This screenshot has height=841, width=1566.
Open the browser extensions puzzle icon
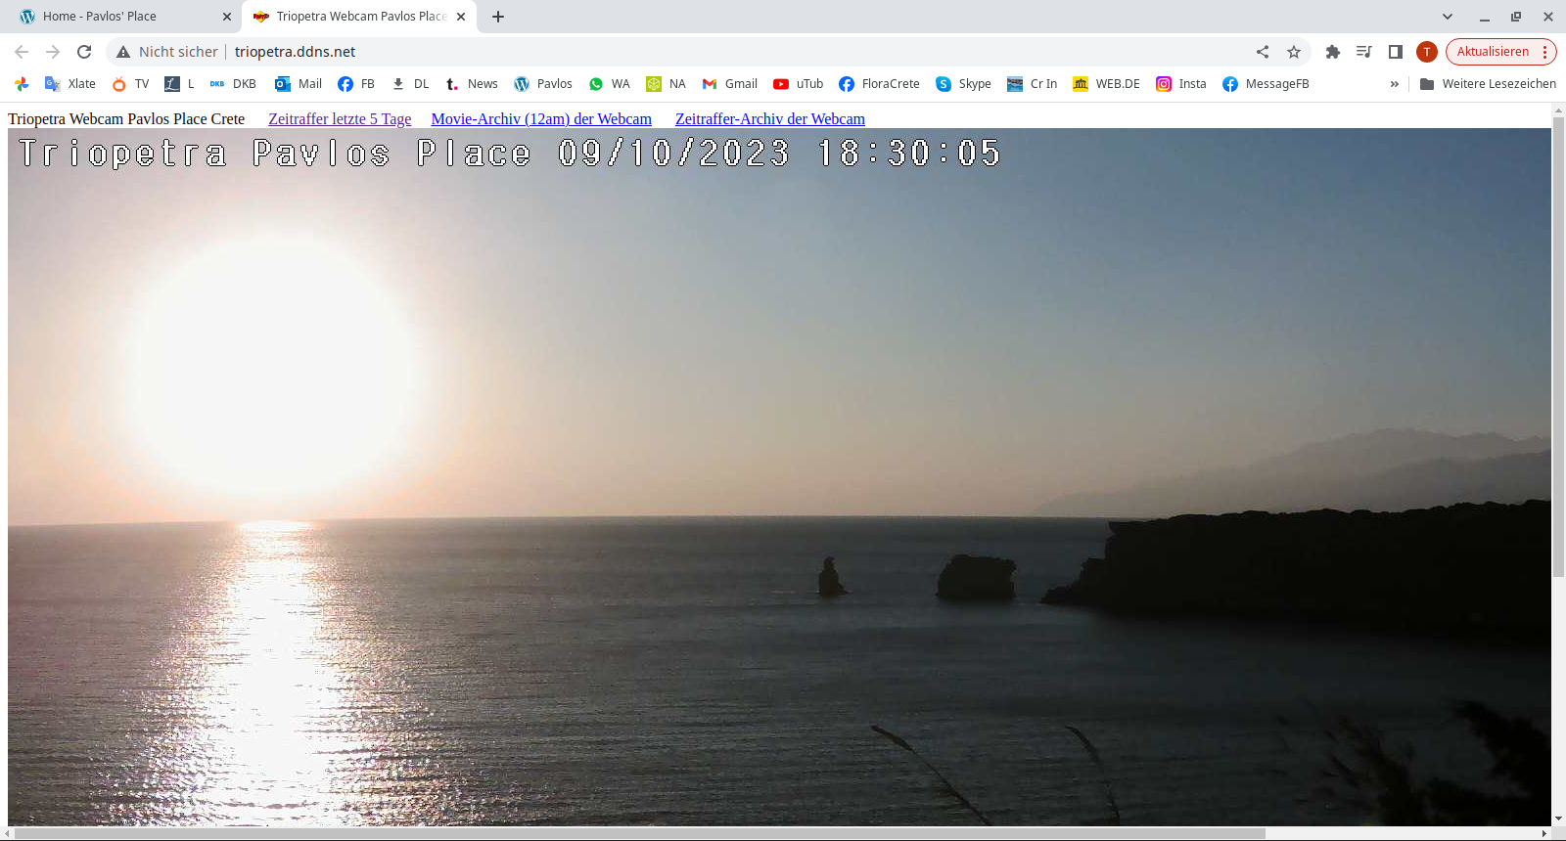[1332, 52]
